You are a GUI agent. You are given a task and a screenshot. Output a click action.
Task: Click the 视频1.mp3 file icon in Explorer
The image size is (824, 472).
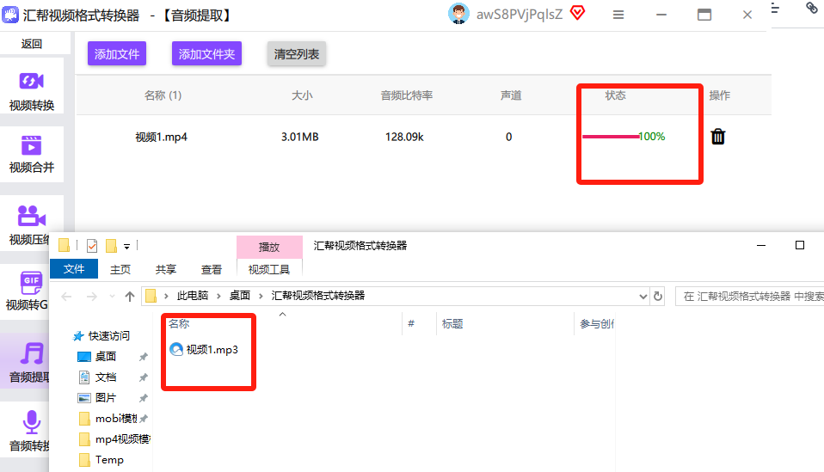point(176,349)
